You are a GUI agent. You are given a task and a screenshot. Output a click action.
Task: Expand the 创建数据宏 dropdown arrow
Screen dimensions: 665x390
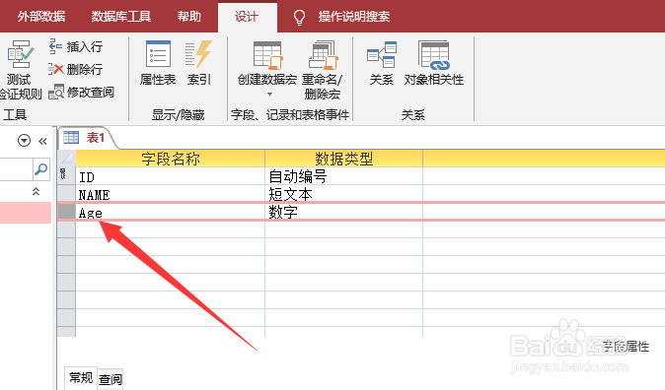tap(269, 94)
